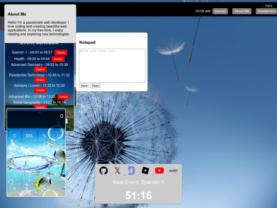
Task: Click the 03:08 AM clock
Action: 203,11
